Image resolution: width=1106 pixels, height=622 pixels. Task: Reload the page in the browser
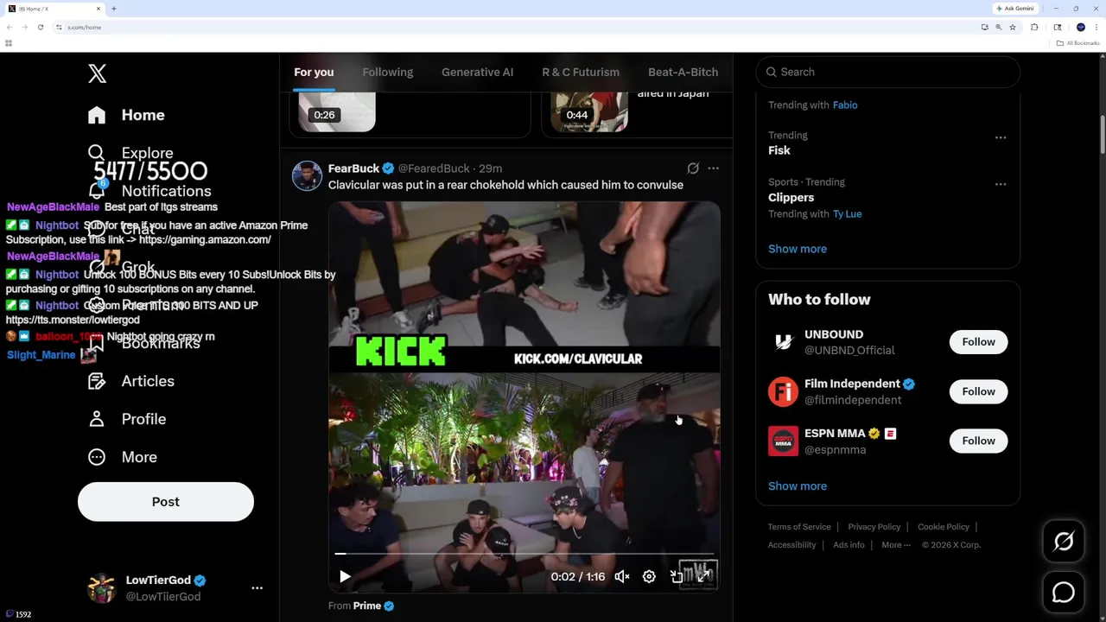coord(40,27)
